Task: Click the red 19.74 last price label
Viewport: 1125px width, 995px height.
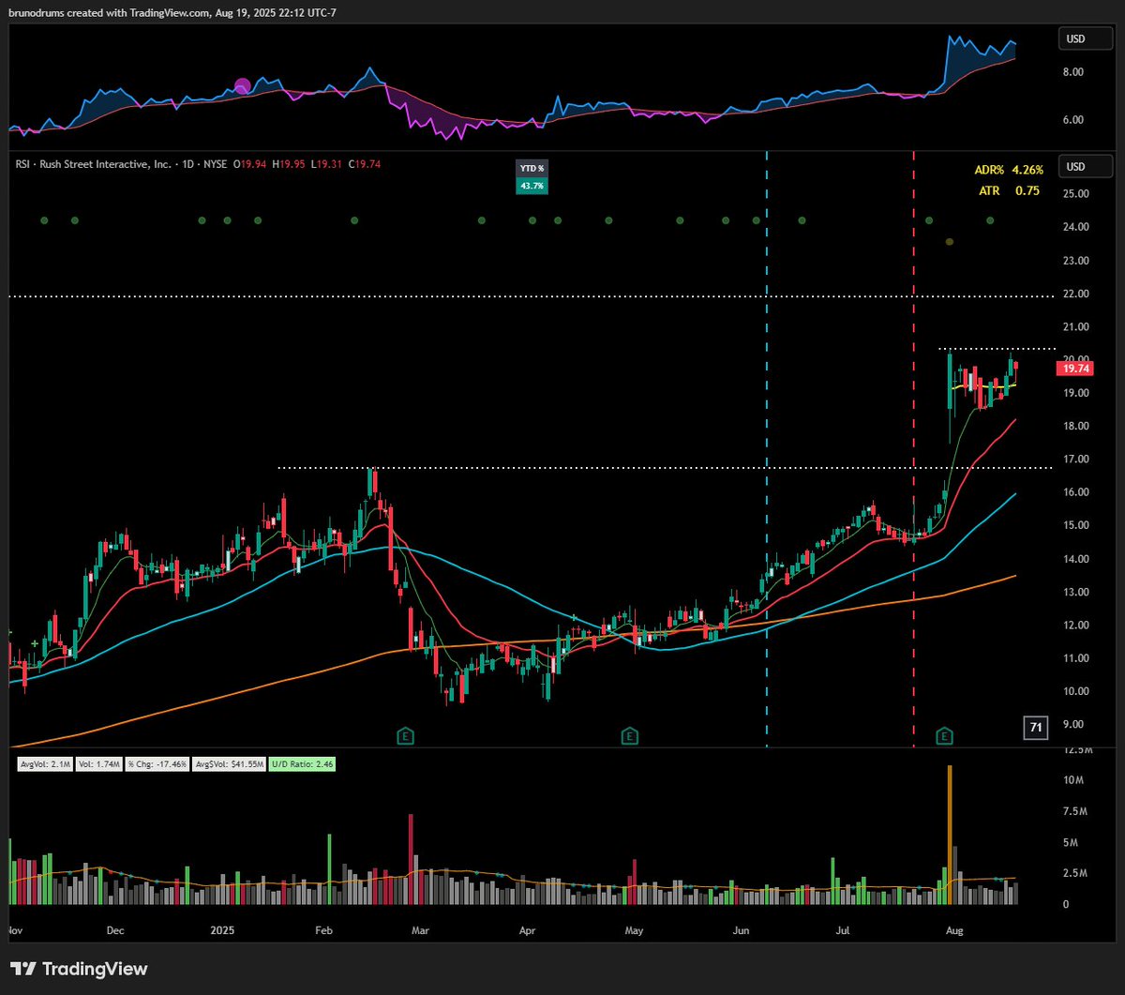Action: [x=1074, y=369]
